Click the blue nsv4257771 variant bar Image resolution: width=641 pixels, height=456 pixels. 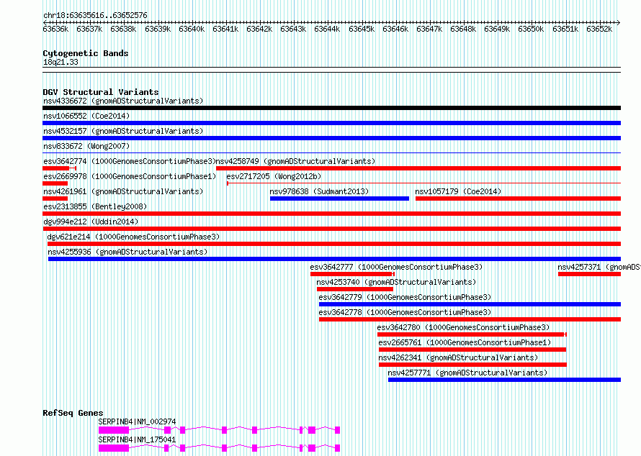(x=504, y=380)
